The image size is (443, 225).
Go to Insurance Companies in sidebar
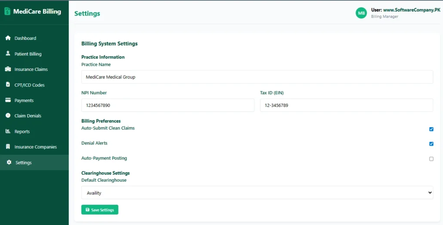click(35, 147)
